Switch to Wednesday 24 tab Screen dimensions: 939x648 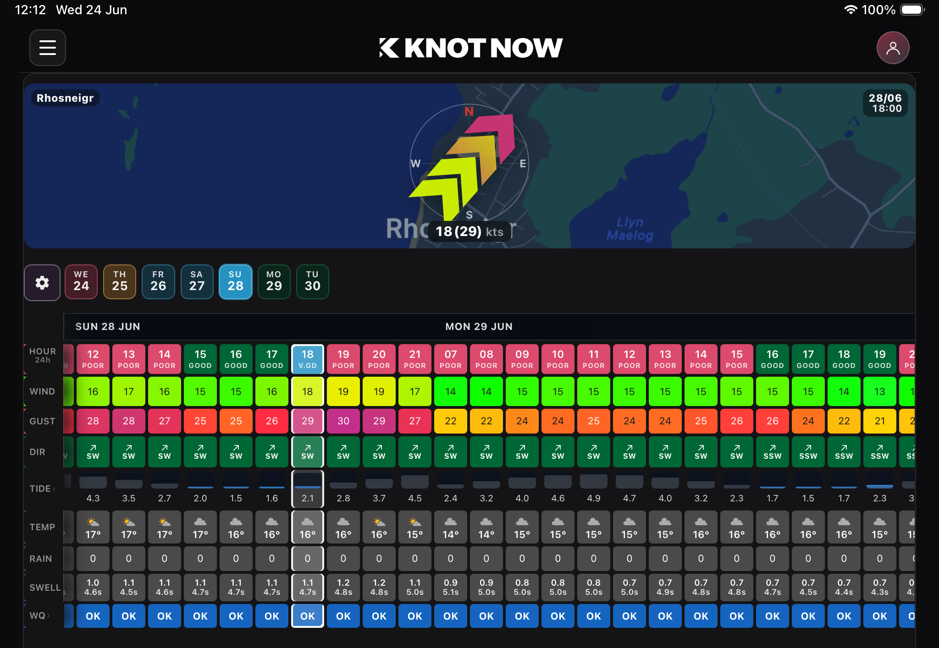[81, 282]
